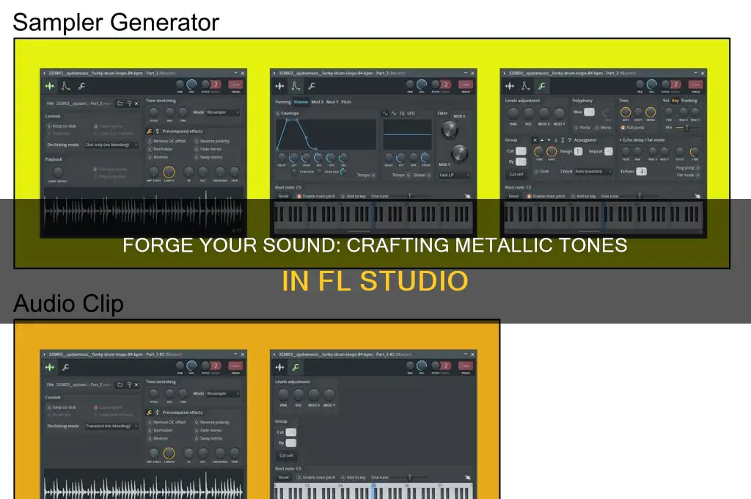Image resolution: width=751 pixels, height=499 pixels.
Task: Click the yellow LENGTH knob in the Sampler window
Action: tap(169, 172)
